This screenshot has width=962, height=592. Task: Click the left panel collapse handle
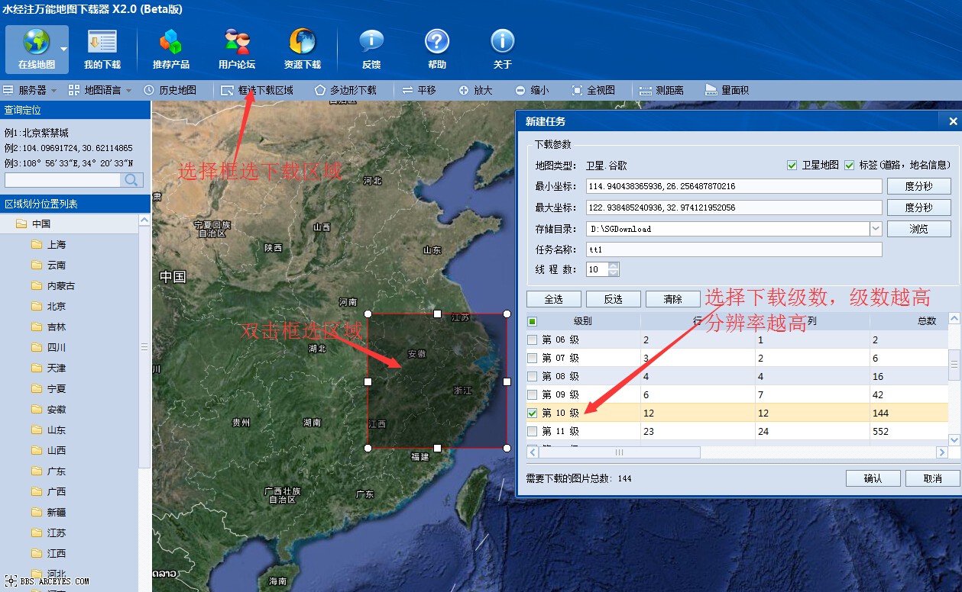[x=144, y=347]
